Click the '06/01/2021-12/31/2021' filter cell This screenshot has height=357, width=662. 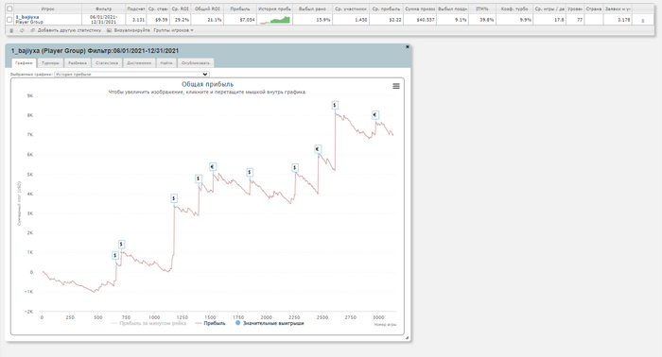(x=104, y=20)
